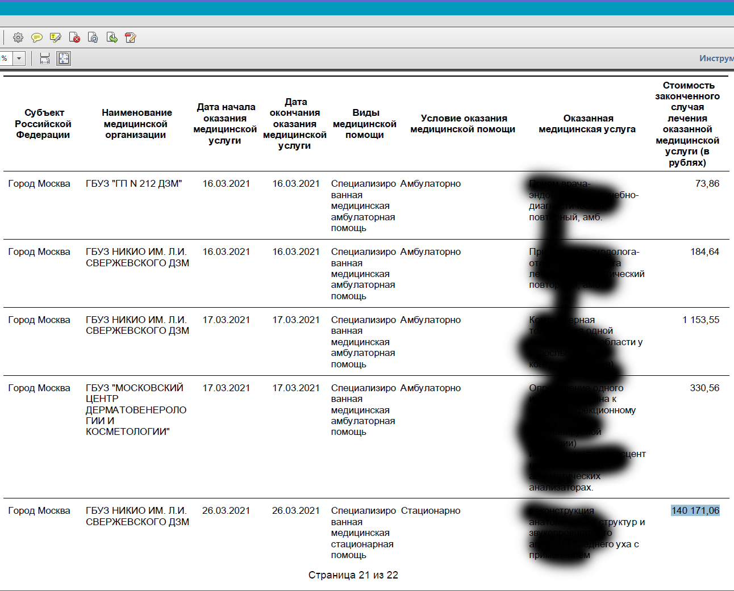Viewport: 734px width, 591px height.
Task: Click Город Москва in the 140 171,06 row
Action: pos(39,511)
